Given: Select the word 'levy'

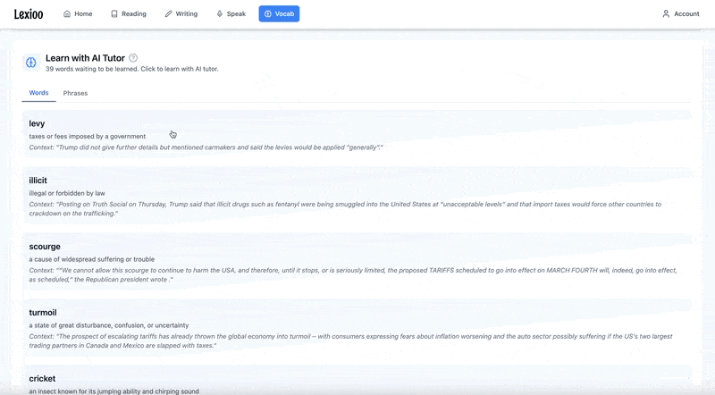Looking at the screenshot, I should [37, 123].
